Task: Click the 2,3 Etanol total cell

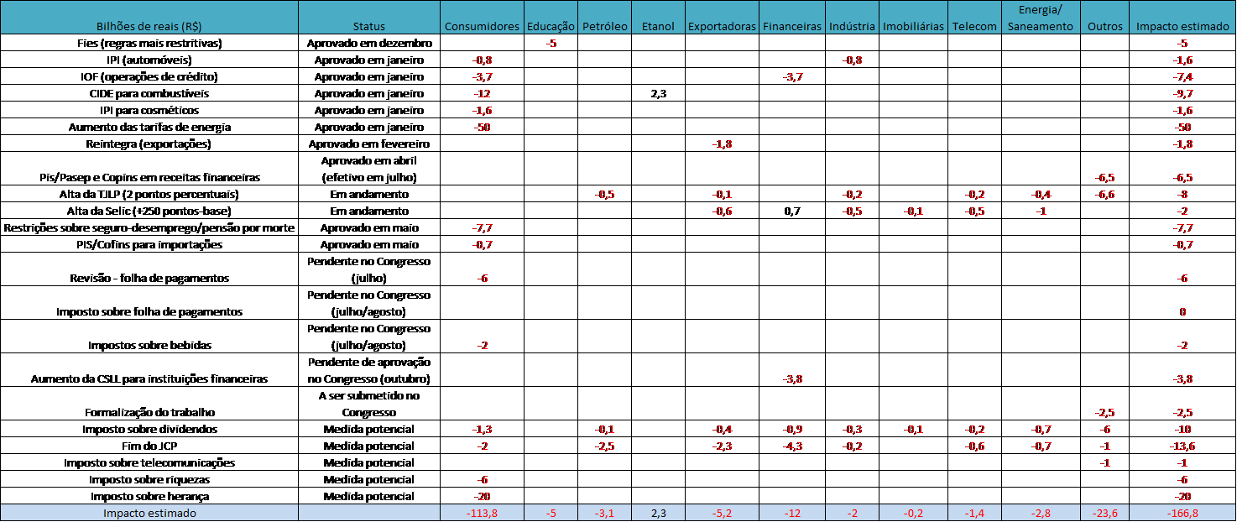Action: coord(658,513)
